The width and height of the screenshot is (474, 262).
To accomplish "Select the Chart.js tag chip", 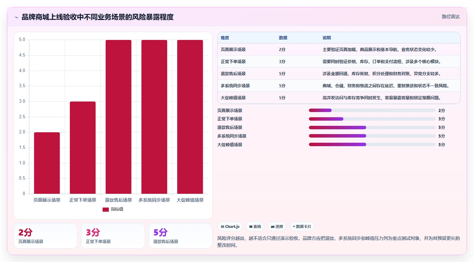I will pos(230,226).
